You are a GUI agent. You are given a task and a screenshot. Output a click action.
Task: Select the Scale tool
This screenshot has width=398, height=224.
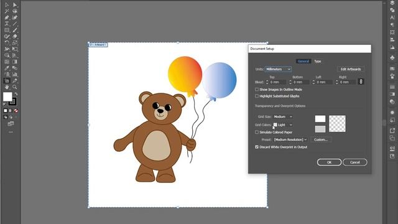(15, 43)
